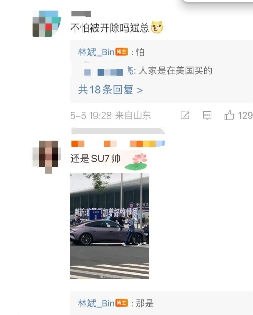Expand 共18条回复 replies
This screenshot has height=315, width=253.
(x=110, y=90)
